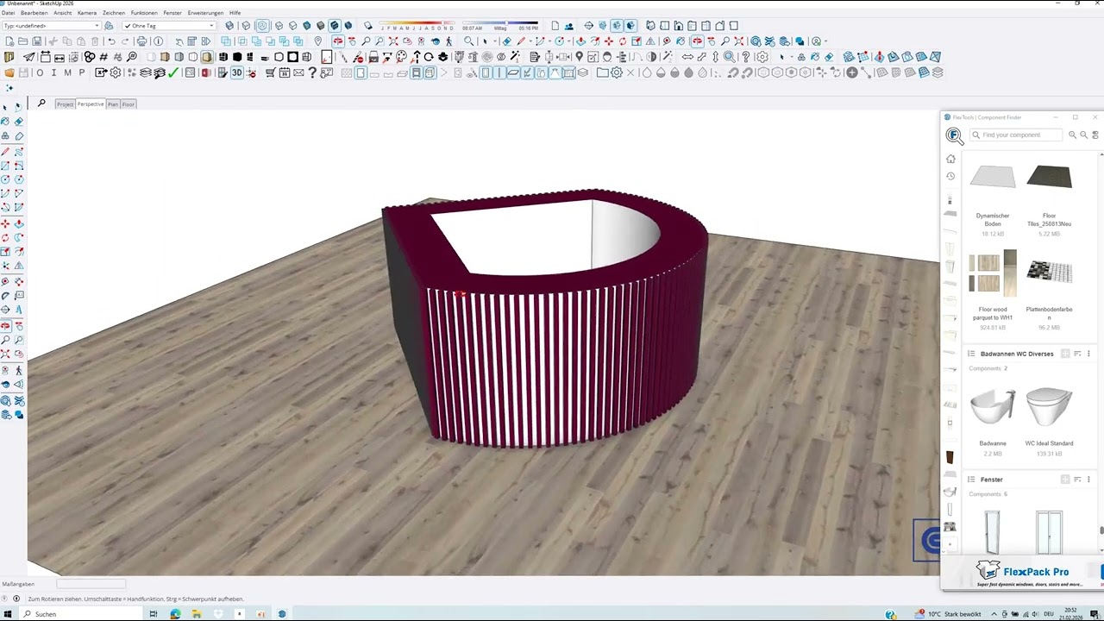1104x621 pixels.
Task: Select the Floor wood parquet thumbnail
Action: pos(993,273)
